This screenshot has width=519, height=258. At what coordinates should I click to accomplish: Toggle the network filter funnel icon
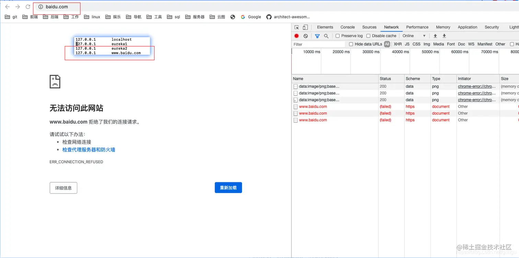pyautogui.click(x=317, y=36)
